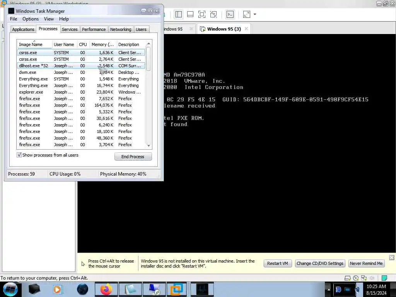Click process list scroll down arrow
The width and height of the screenshot is (396, 297).
pyautogui.click(x=148, y=145)
